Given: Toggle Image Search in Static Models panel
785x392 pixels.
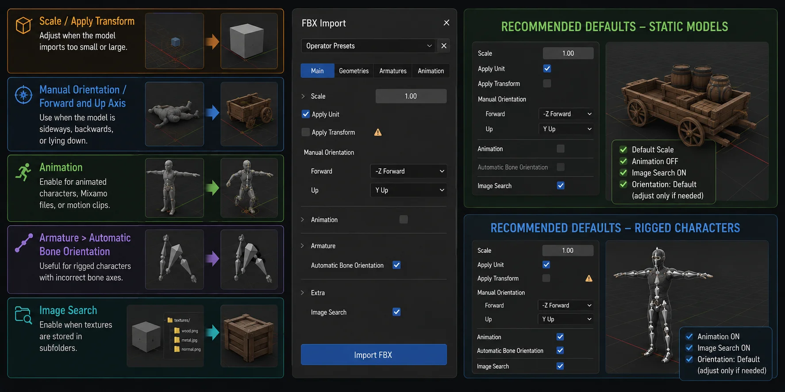Looking at the screenshot, I should pos(561,186).
